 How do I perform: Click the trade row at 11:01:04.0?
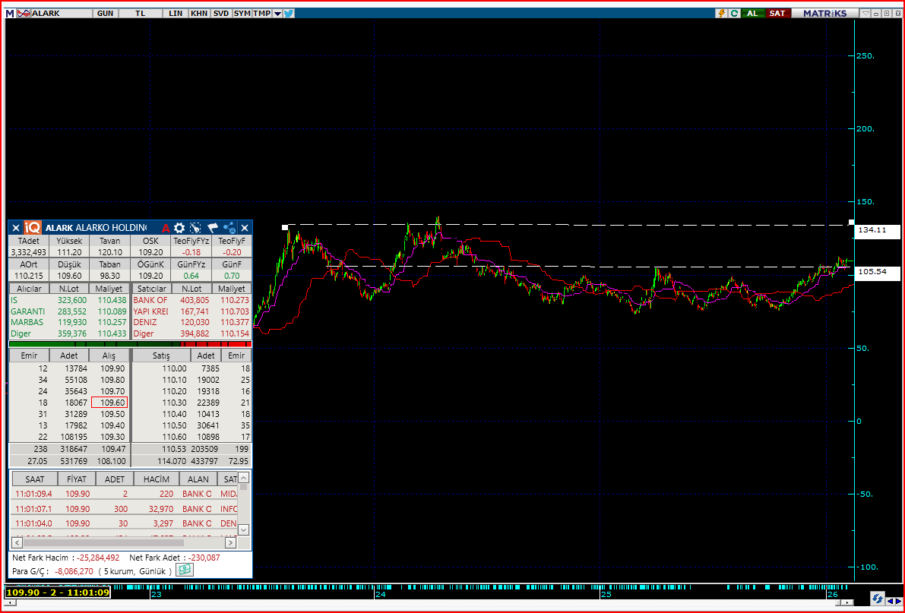[x=124, y=523]
